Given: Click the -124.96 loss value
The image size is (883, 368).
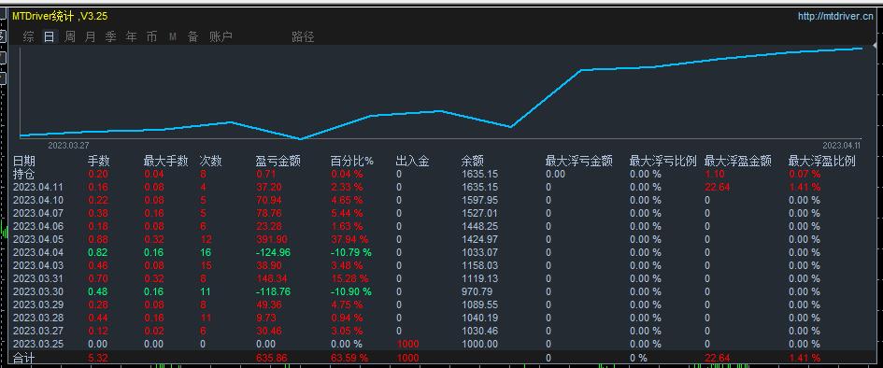Looking at the screenshot, I should click(273, 252).
